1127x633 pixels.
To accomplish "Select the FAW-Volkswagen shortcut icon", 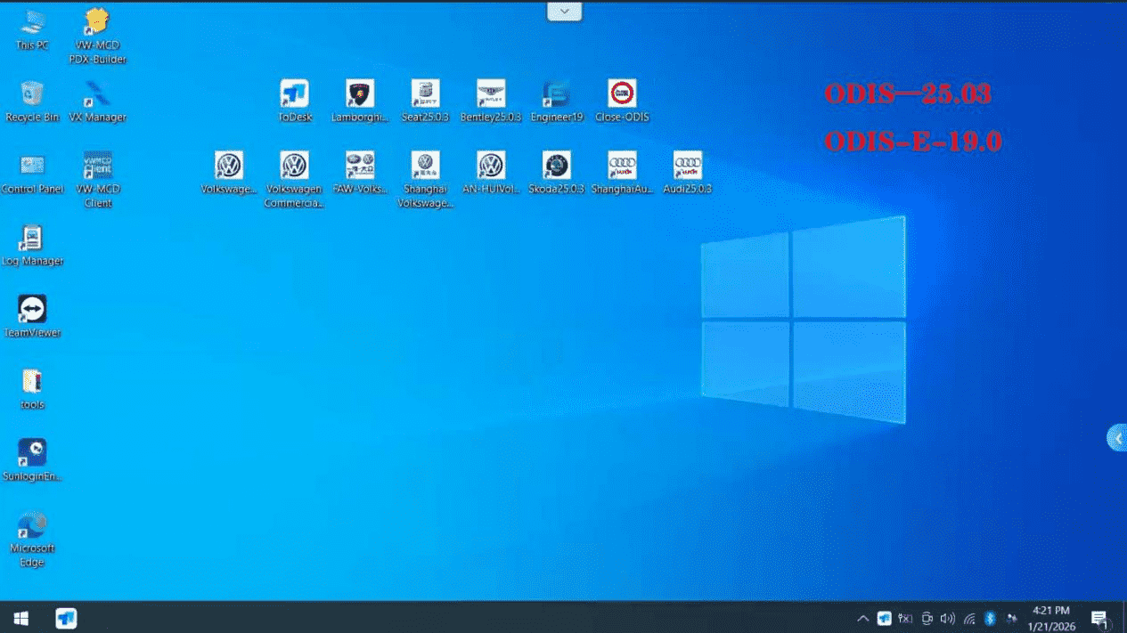I will point(360,166).
